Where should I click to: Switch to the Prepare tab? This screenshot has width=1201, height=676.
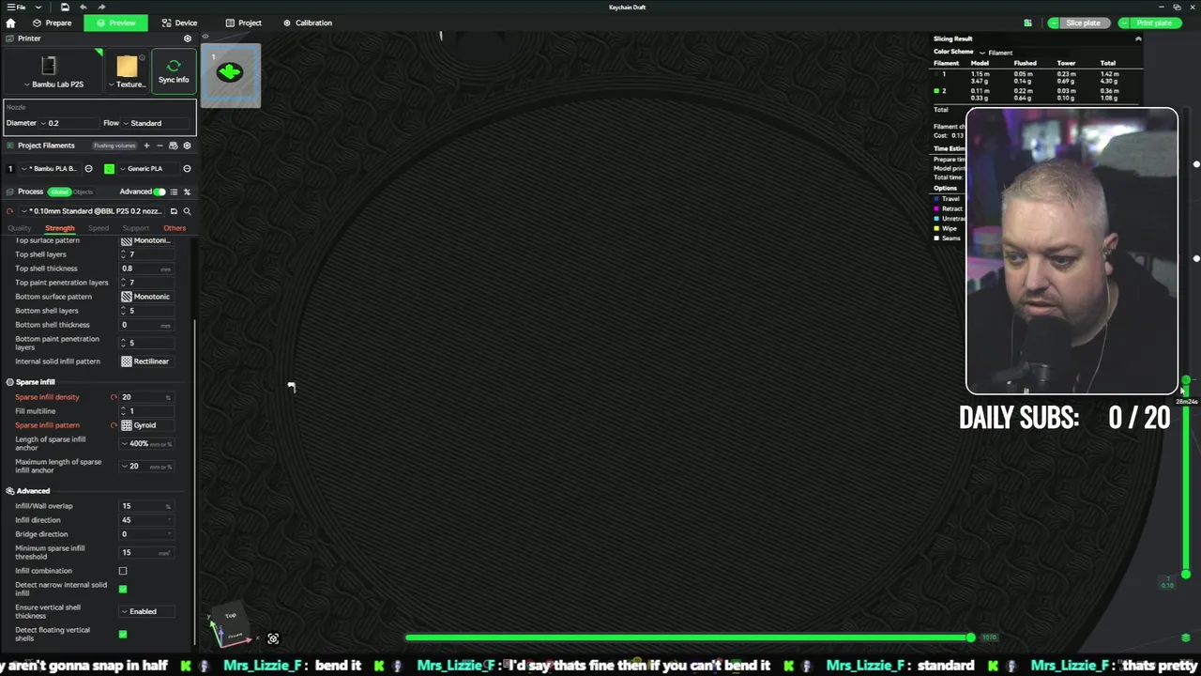[x=53, y=23]
